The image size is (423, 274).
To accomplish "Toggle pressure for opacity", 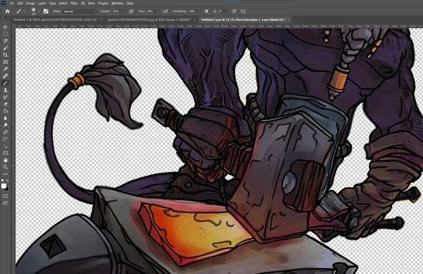I will click(x=131, y=11).
